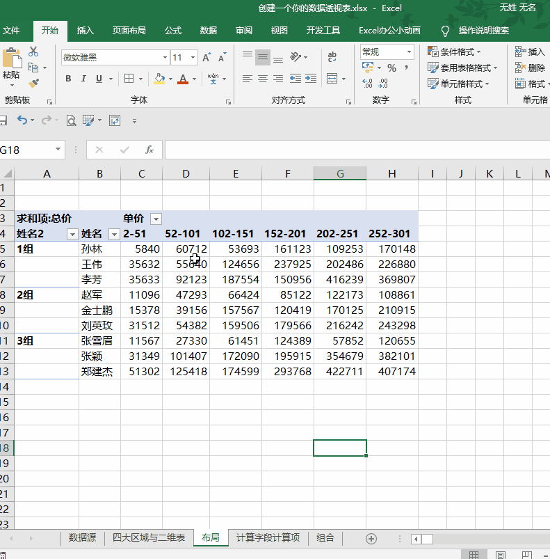The width and height of the screenshot is (550, 559).
Task: Click the wén phonetic guide icon
Action: click(213, 79)
